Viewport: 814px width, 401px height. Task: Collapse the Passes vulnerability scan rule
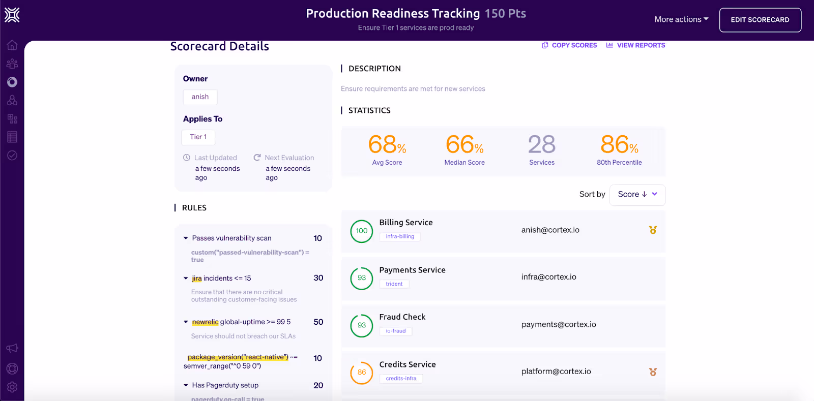click(186, 238)
